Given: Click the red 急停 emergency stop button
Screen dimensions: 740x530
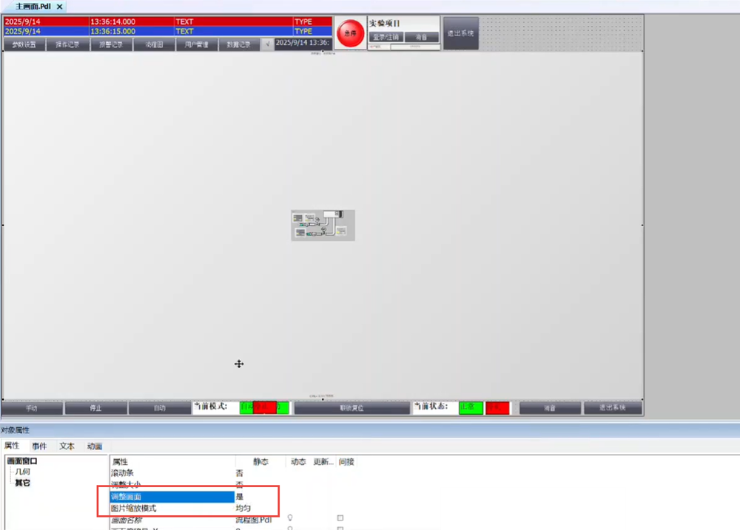Looking at the screenshot, I should [x=350, y=34].
